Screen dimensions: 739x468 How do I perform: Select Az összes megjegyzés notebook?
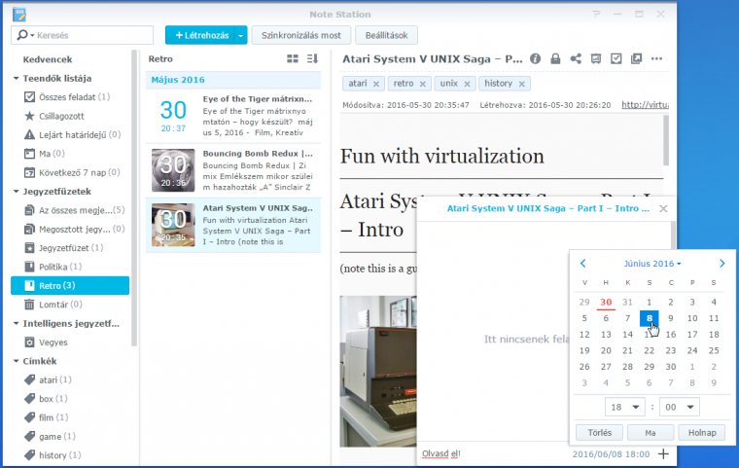point(75,210)
